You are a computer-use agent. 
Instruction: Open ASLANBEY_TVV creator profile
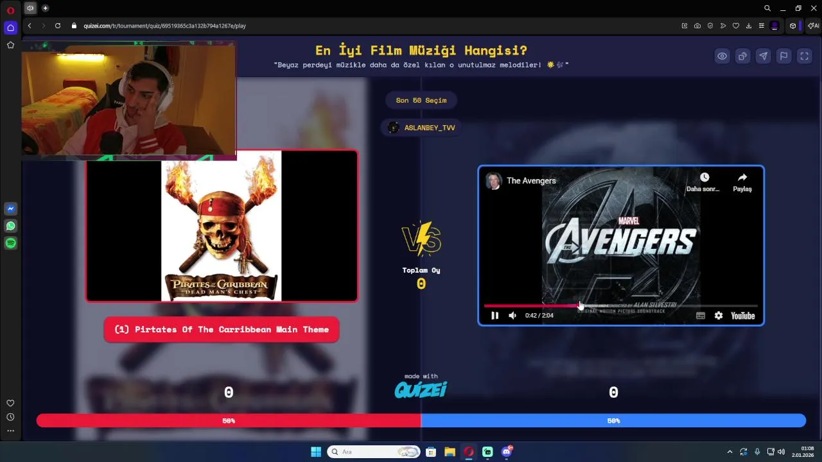pos(421,128)
